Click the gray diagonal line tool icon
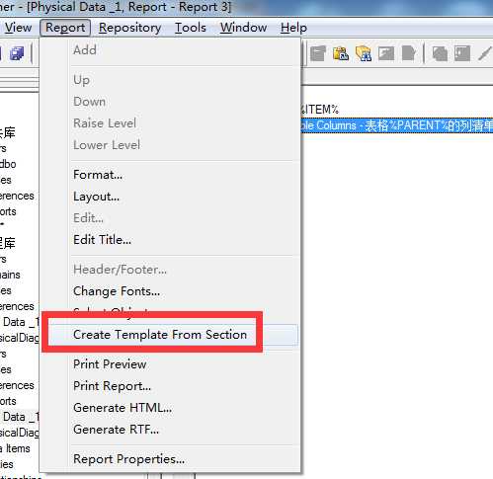Image resolution: width=493 pixels, height=479 pixels. tap(485, 53)
